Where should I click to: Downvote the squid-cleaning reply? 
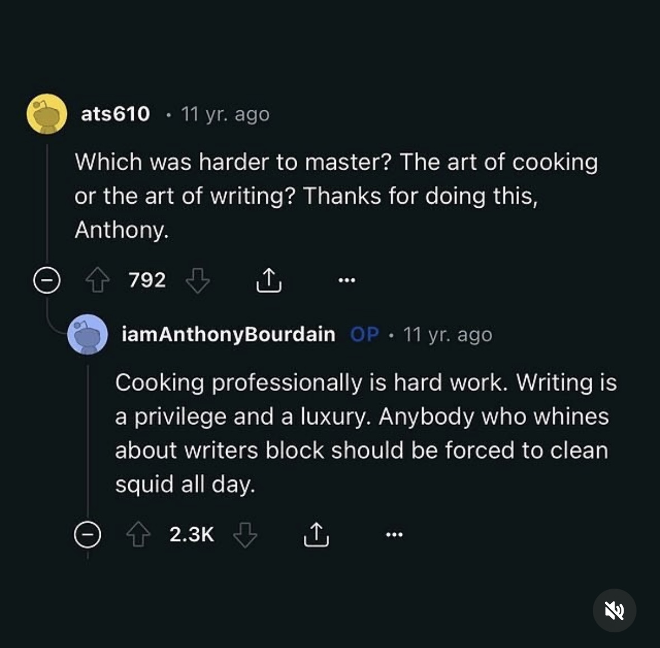tap(245, 535)
